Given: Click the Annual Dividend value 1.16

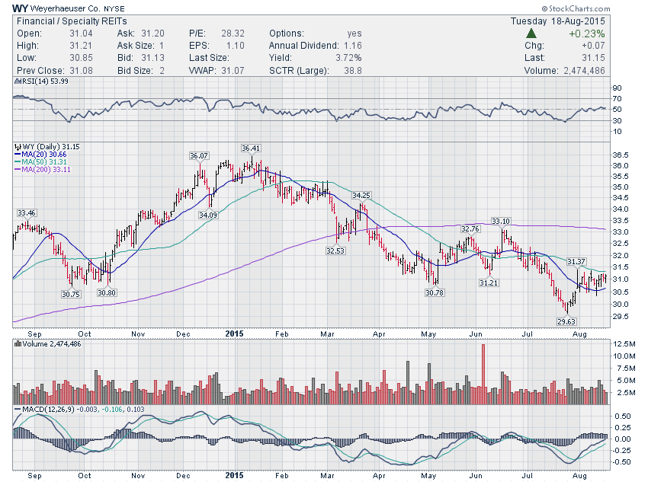Looking at the screenshot, I should (352, 46).
